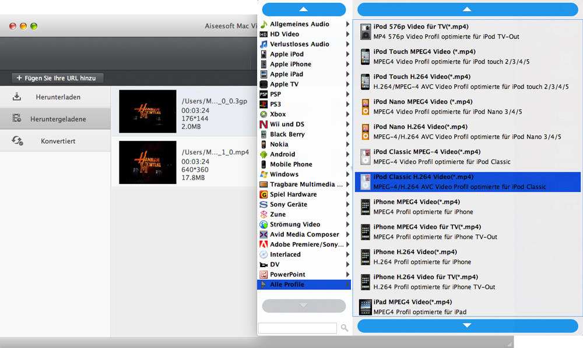Image resolution: width=583 pixels, height=348 pixels.
Task: Open the Konvertiert sidebar tab
Action: (x=55, y=141)
